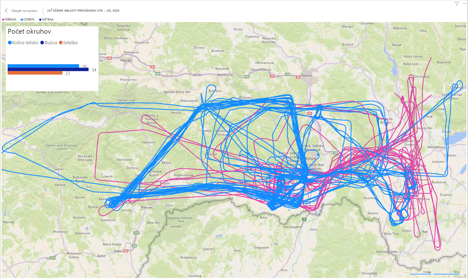Click the pink N980AA legend dot
The height and width of the screenshot is (279, 468).
coord(3,19)
